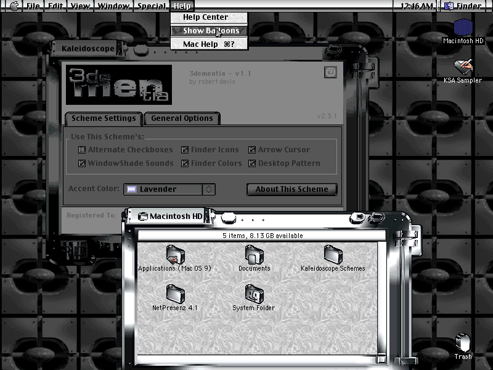
Task: Select the Macintosh HD desktop drive icon
Action: [x=463, y=27]
